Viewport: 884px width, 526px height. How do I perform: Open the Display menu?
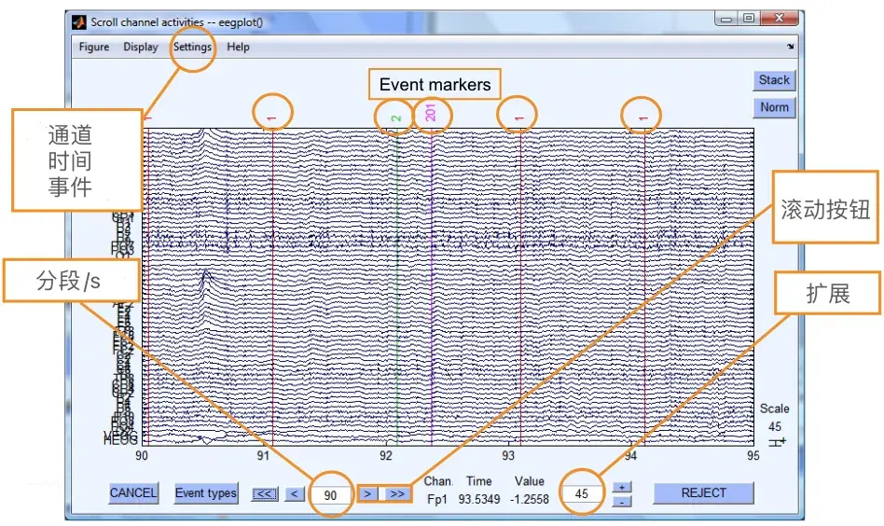pyautogui.click(x=141, y=48)
